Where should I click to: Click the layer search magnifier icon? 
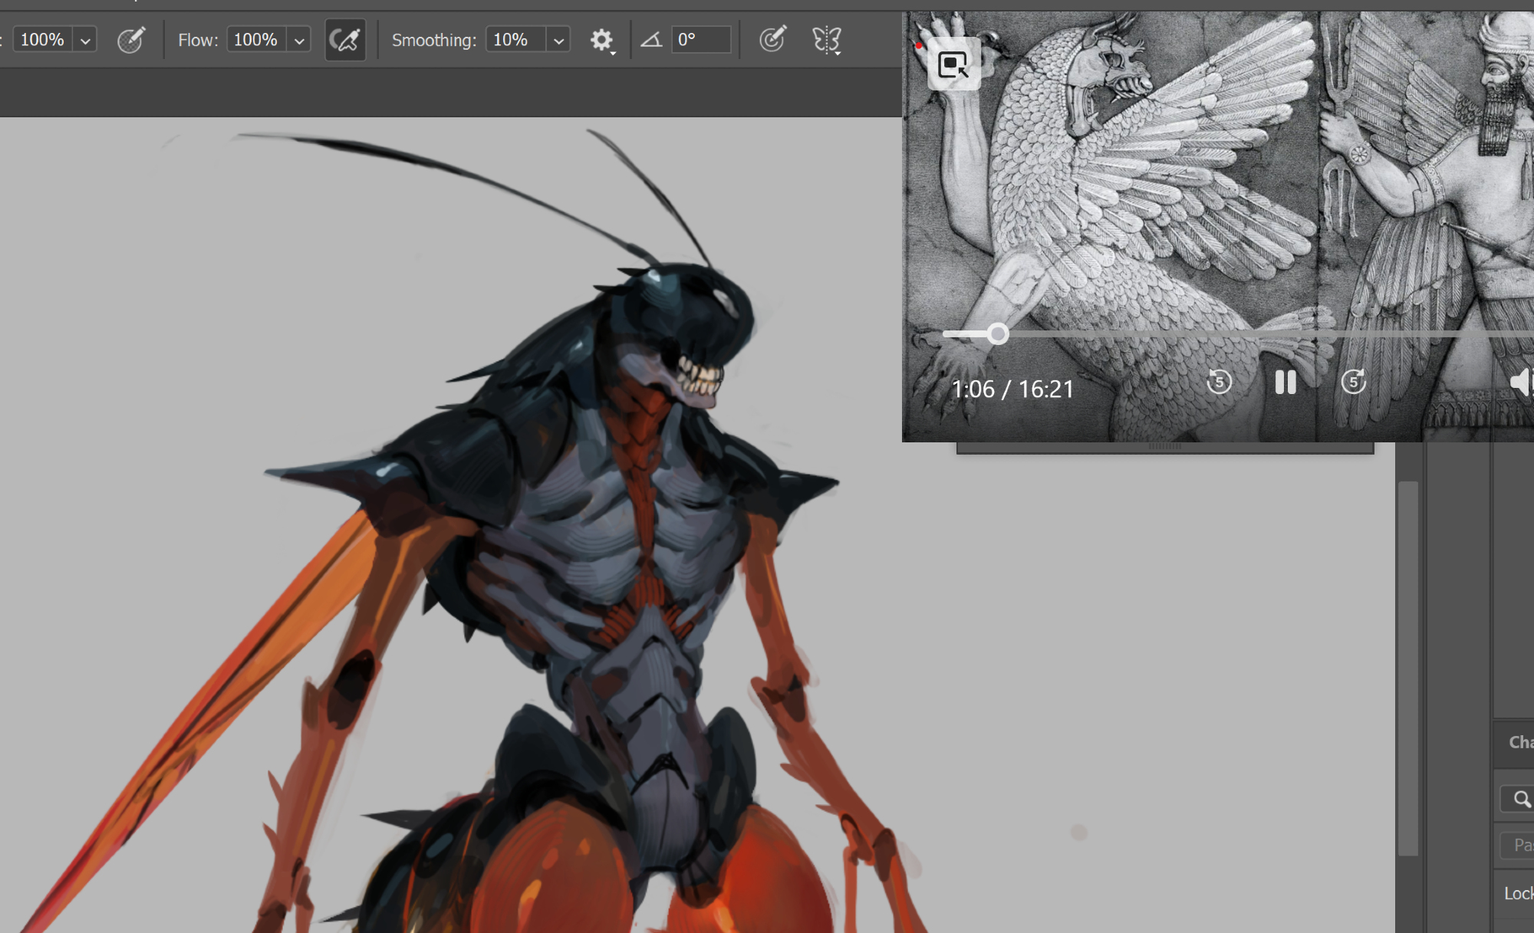click(x=1521, y=800)
